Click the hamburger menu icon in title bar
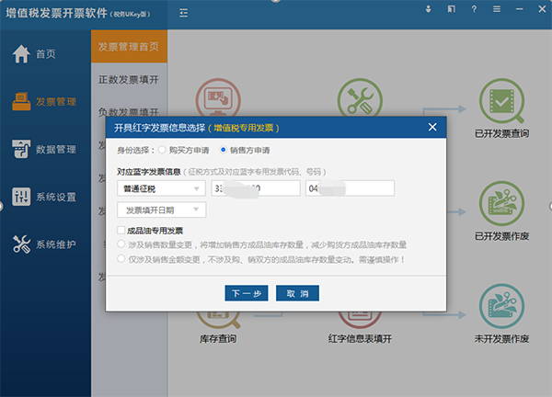Image resolution: width=552 pixels, height=397 pixels. point(497,9)
